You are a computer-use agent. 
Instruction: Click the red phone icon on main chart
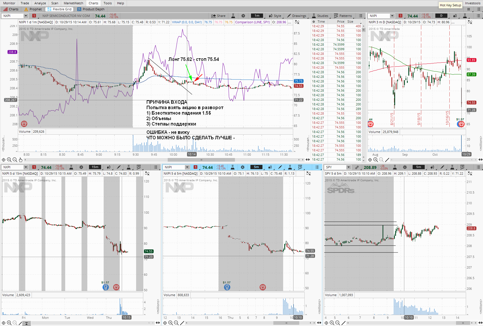click(x=24, y=124)
